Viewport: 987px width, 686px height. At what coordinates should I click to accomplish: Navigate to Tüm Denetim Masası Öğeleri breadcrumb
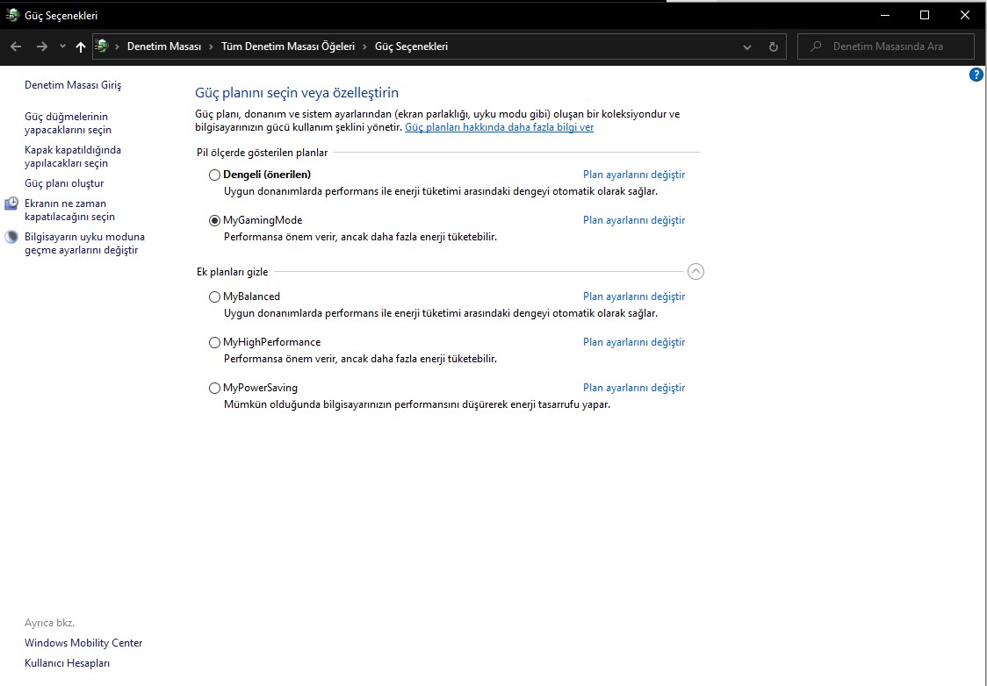288,46
